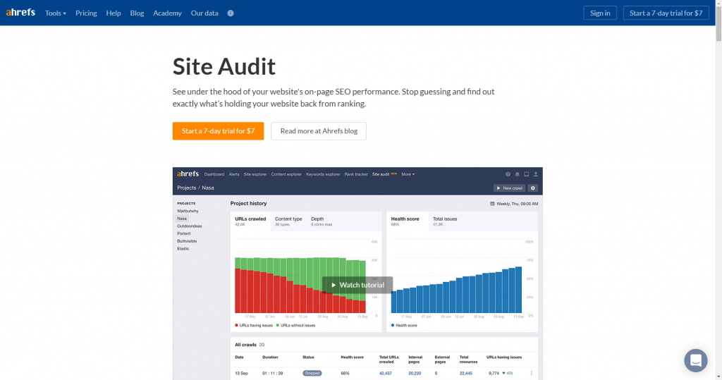Switch to the Content type tab
This screenshot has width=722, height=380.
pyautogui.click(x=288, y=221)
